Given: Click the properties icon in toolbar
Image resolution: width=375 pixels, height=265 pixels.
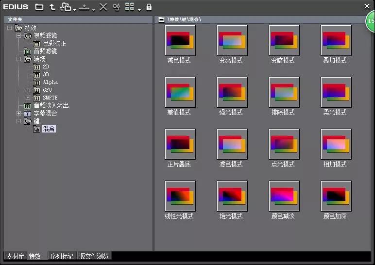Looking at the screenshot, I should click(x=116, y=7).
